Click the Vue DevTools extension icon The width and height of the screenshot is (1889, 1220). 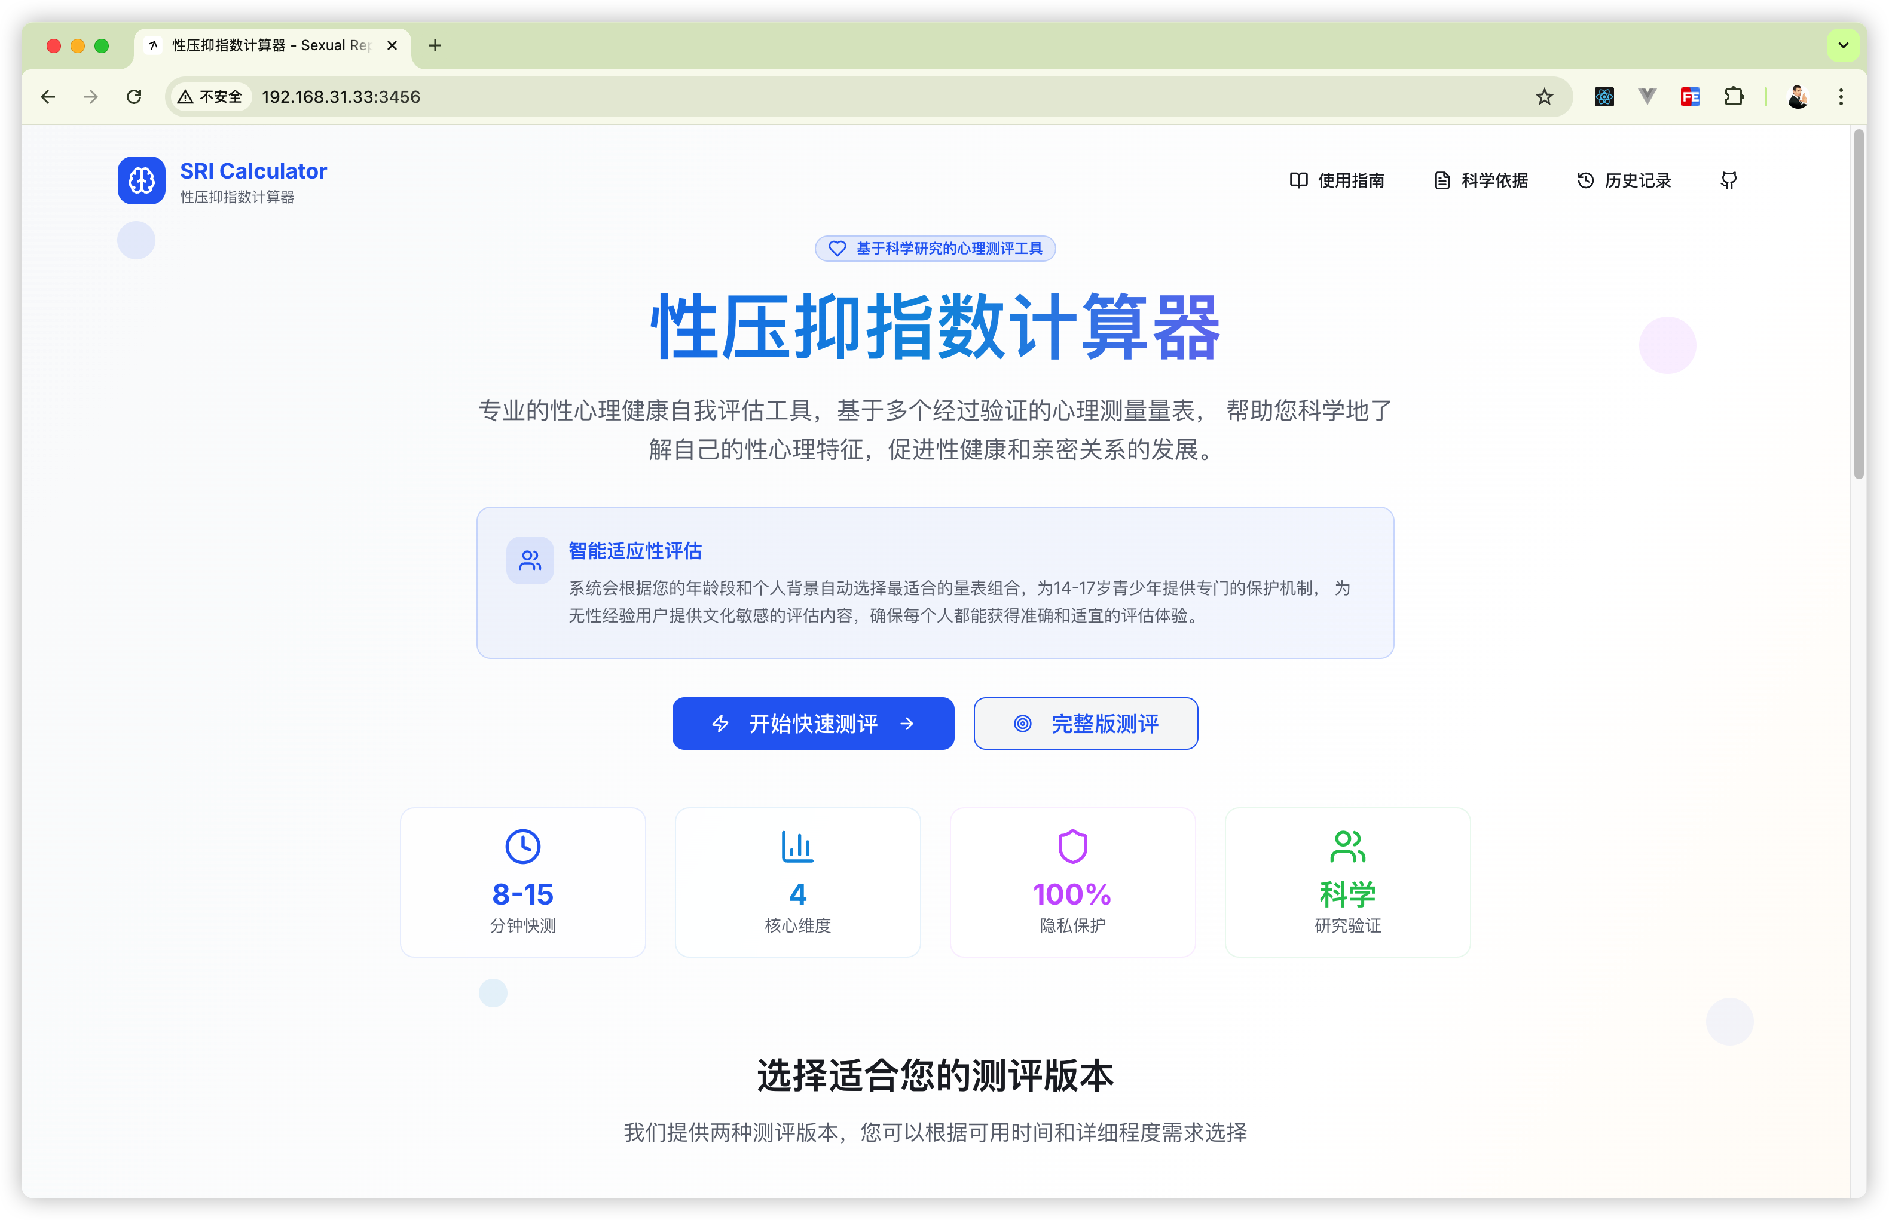click(x=1647, y=97)
